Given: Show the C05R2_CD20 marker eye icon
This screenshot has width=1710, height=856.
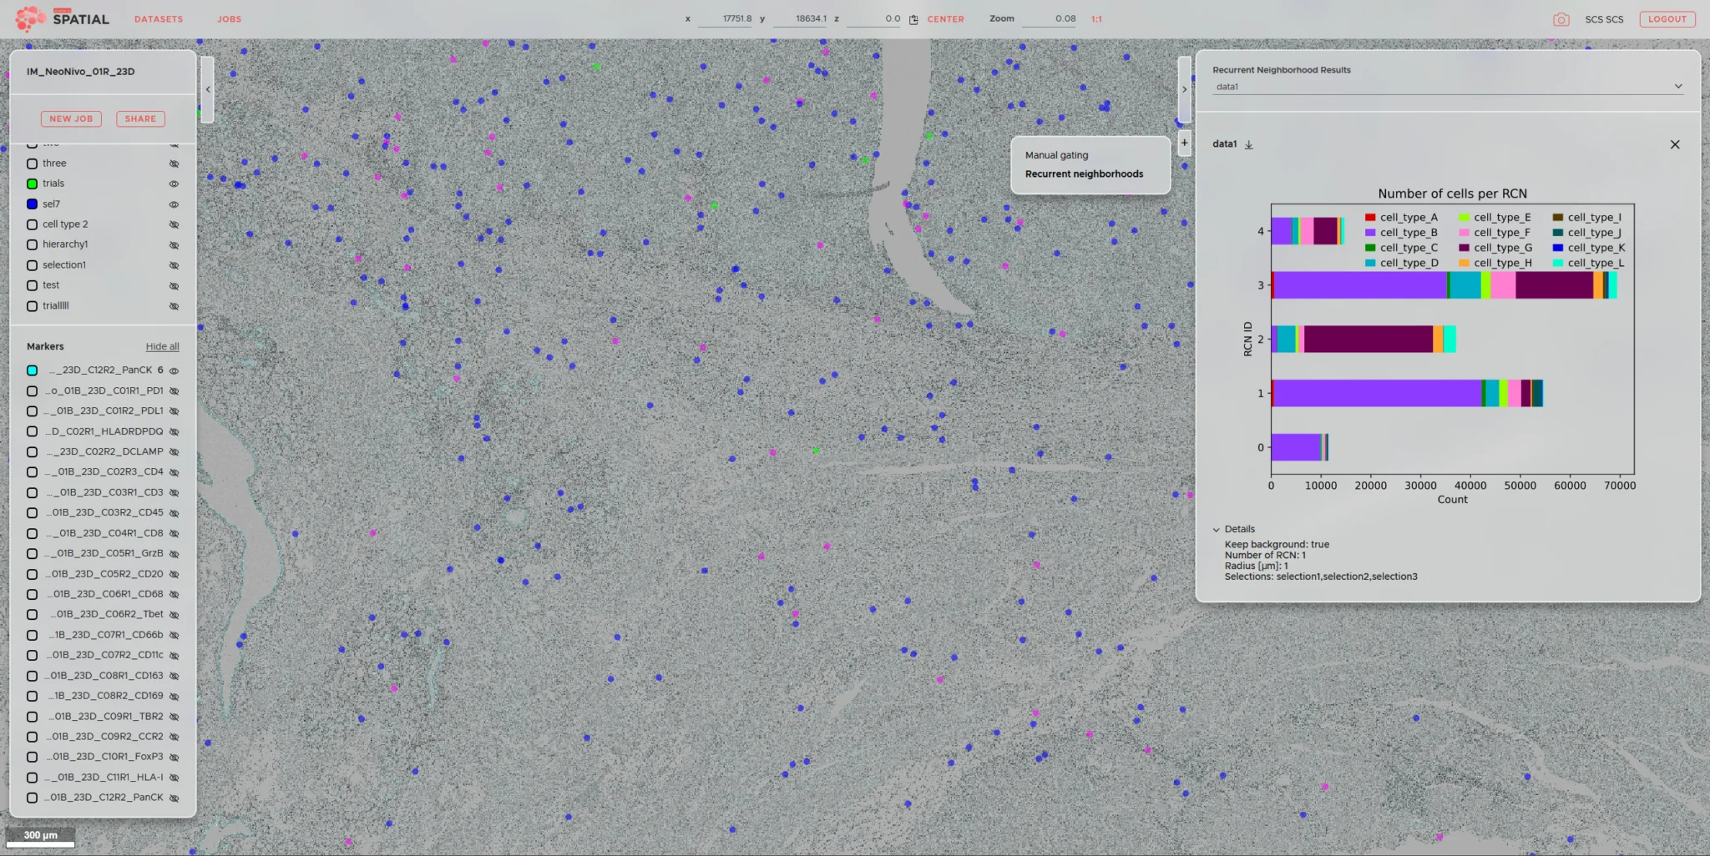Looking at the screenshot, I should 174,574.
